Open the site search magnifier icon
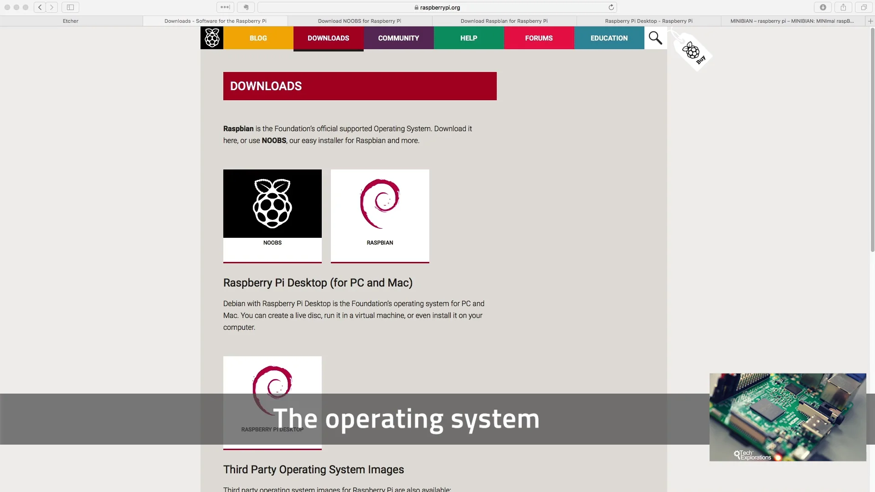 655,38
